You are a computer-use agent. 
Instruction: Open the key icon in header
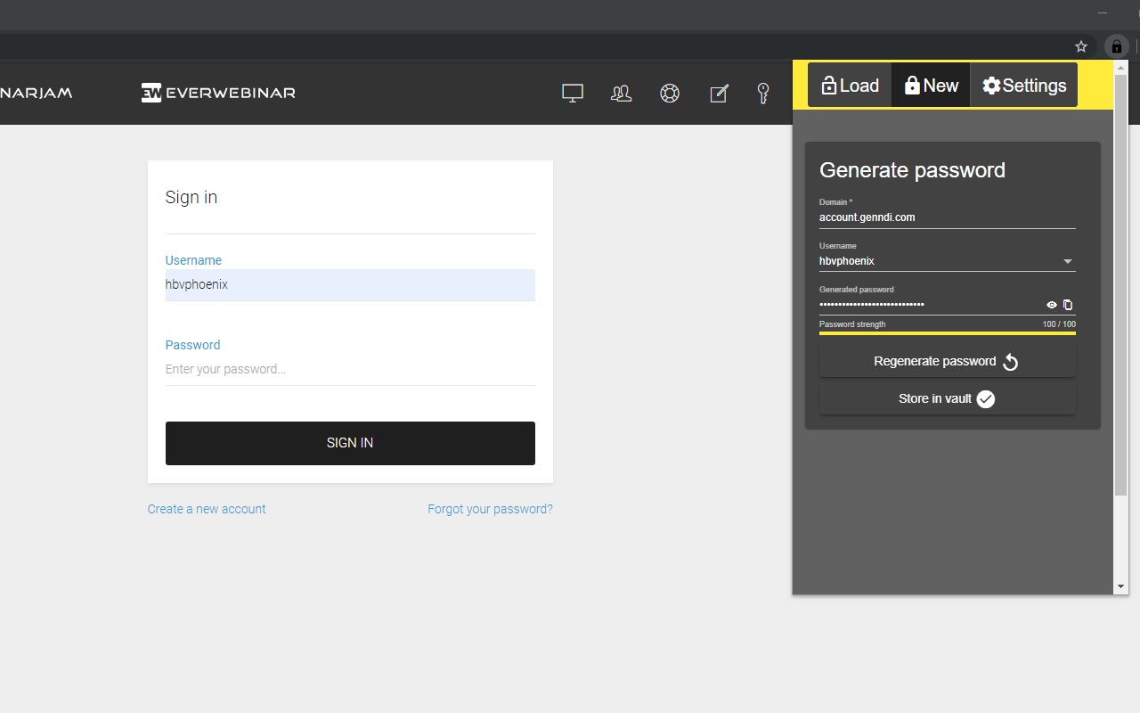point(763,93)
